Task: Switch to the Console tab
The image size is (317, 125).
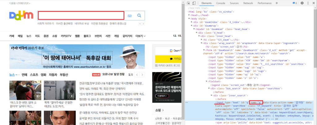Action: 220,3
